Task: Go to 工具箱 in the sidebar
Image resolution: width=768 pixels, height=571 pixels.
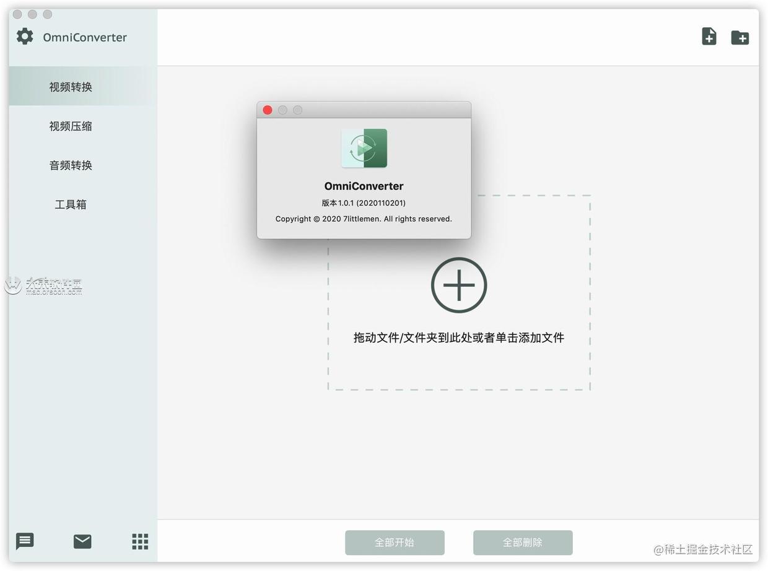Action: [71, 204]
